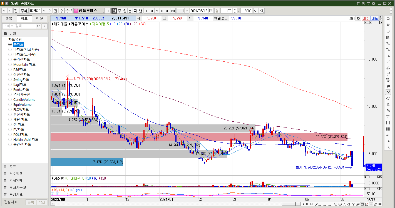Click the magnifier info lookup tool
This screenshot has height=208, width=395.
point(388,92)
